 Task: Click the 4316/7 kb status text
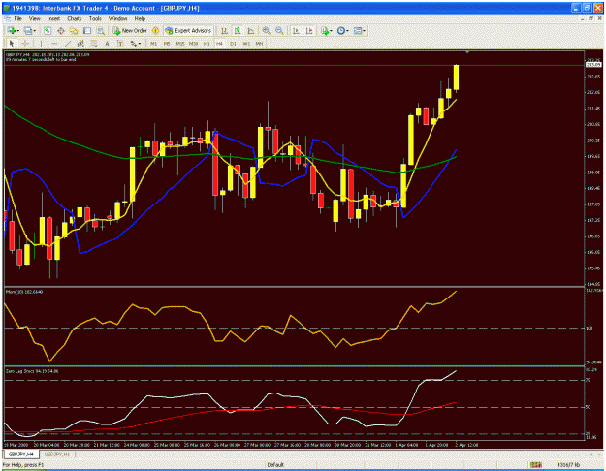pyautogui.click(x=568, y=465)
